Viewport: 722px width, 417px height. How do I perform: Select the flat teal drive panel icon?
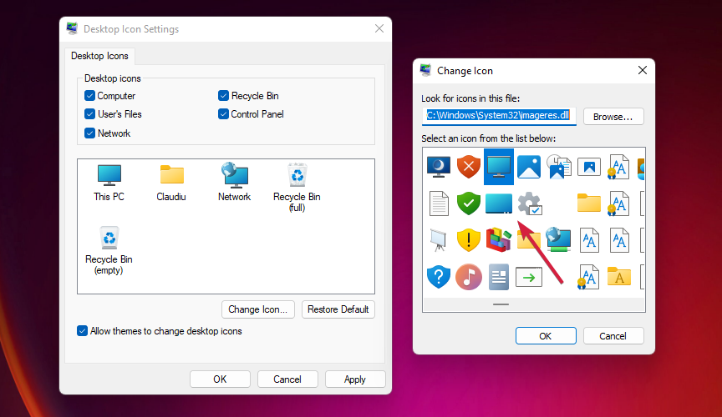click(x=499, y=203)
